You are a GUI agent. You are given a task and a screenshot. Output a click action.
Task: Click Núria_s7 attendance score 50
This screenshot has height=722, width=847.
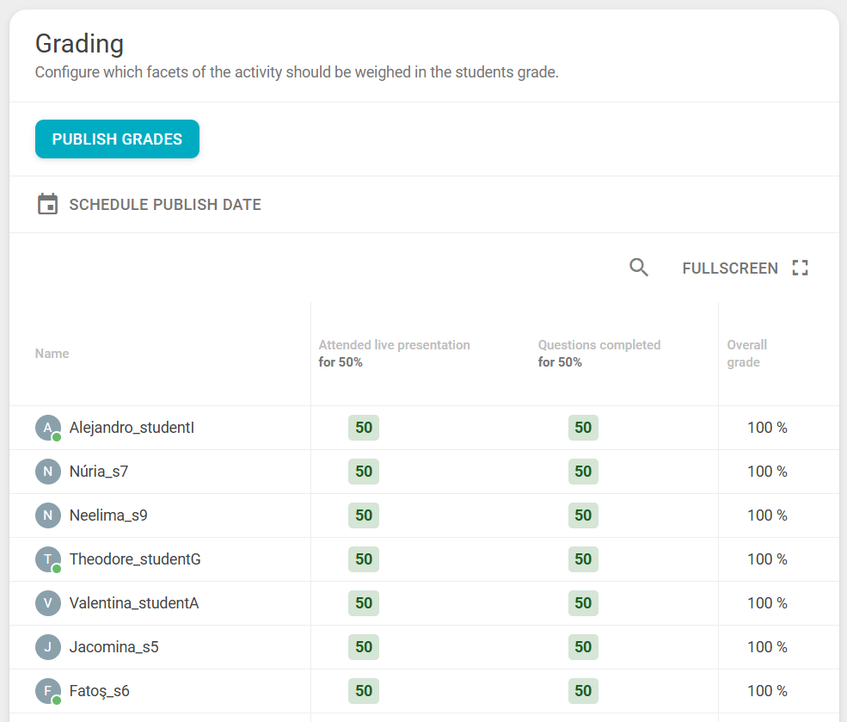pyautogui.click(x=364, y=472)
